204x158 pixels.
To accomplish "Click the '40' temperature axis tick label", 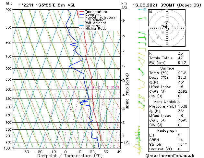I will (x=119, y=152).
